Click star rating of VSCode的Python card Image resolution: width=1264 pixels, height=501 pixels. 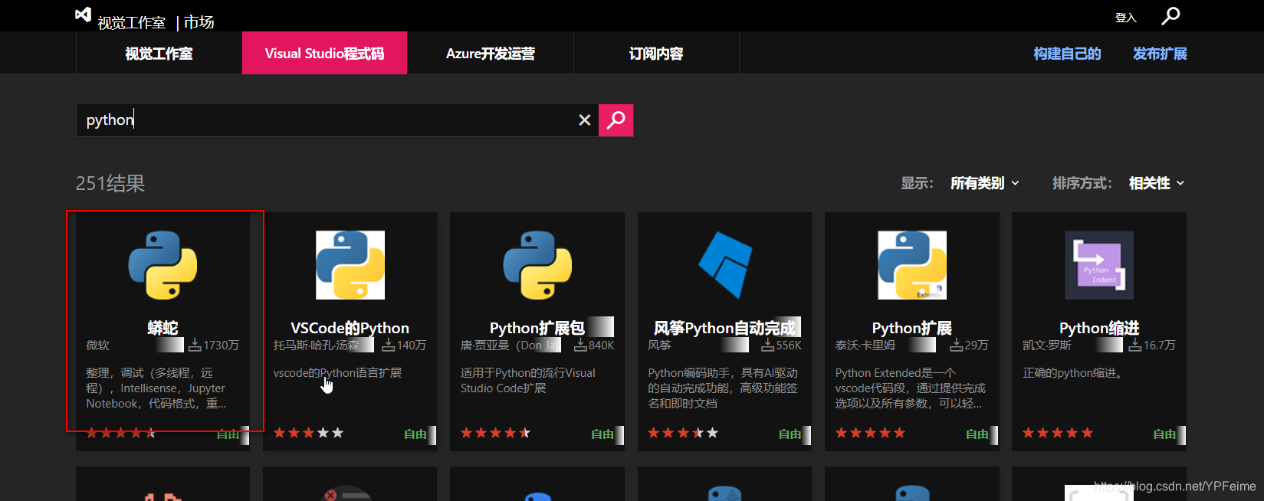[x=308, y=433]
